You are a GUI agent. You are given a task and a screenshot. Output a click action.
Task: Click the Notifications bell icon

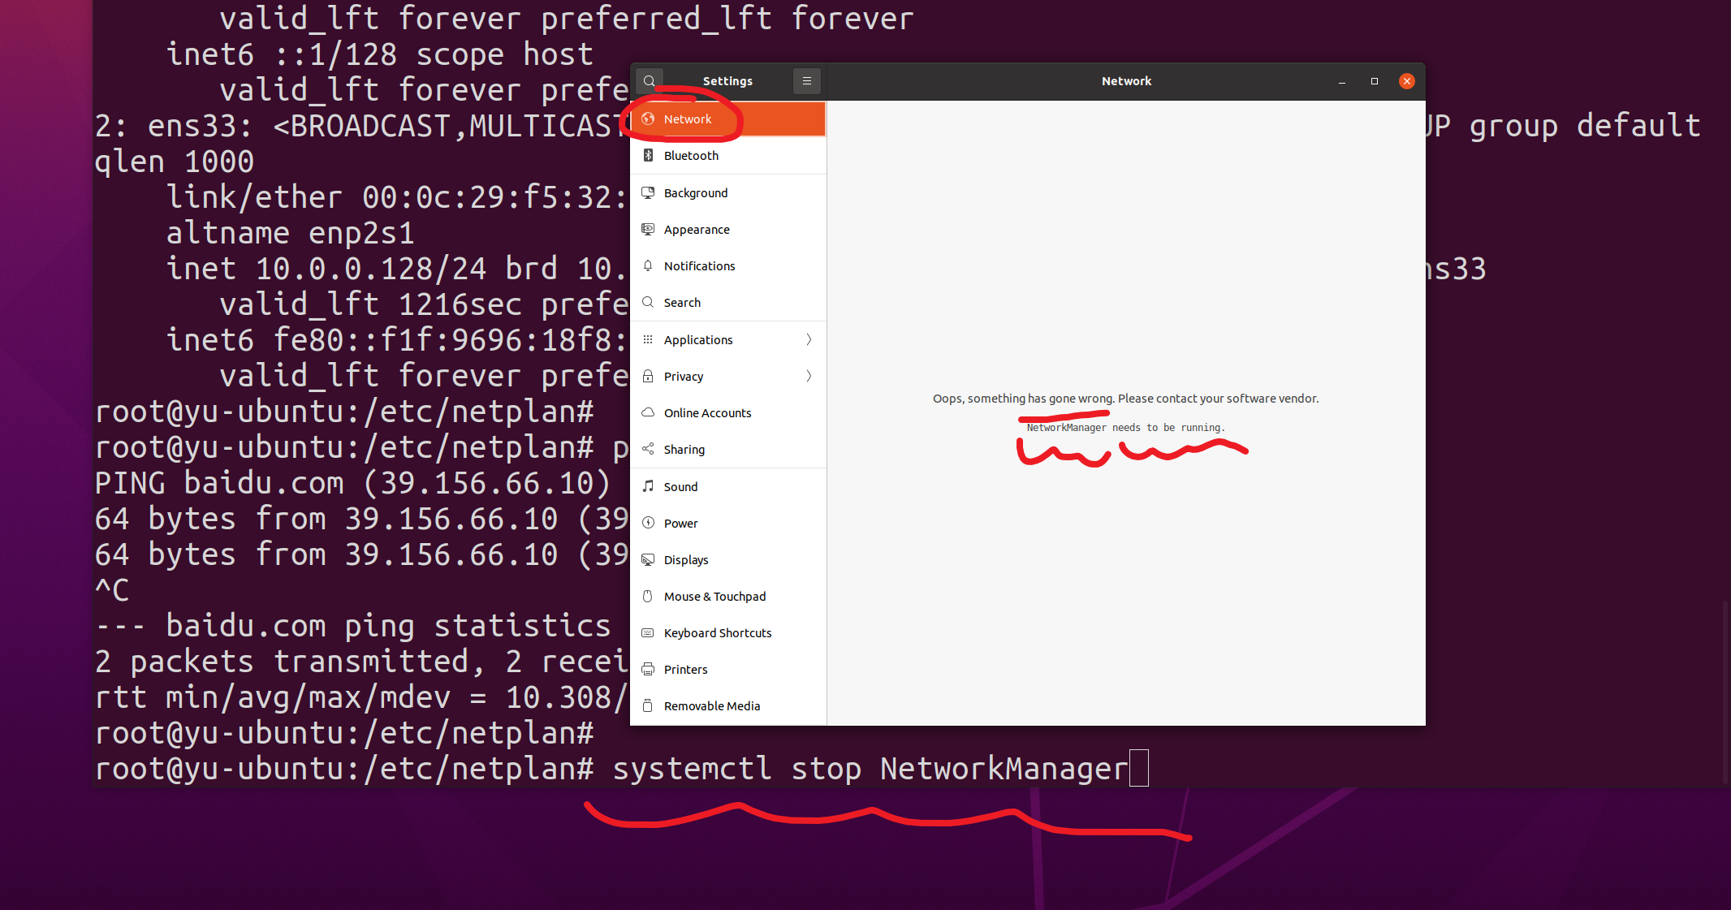[x=648, y=266]
